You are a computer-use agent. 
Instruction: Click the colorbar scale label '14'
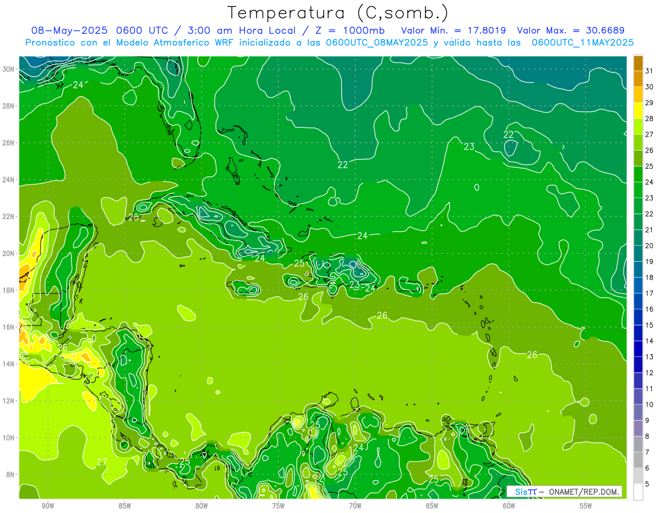coord(650,341)
